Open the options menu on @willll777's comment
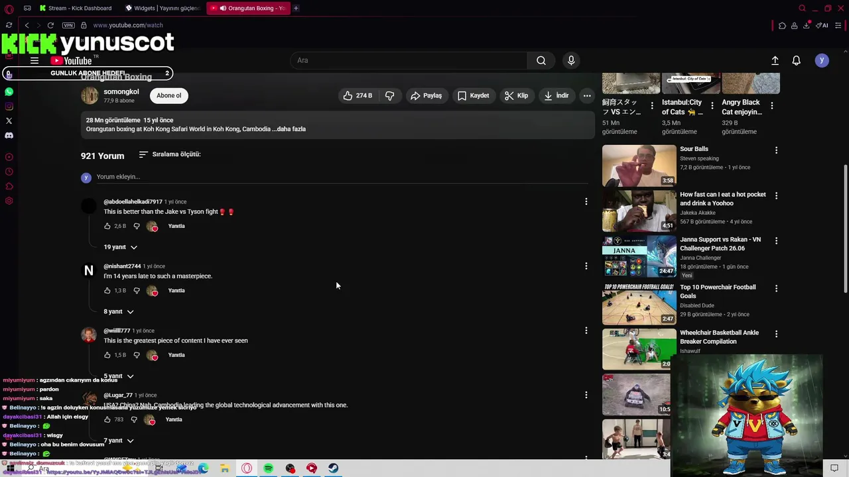The width and height of the screenshot is (849, 477). point(586,331)
